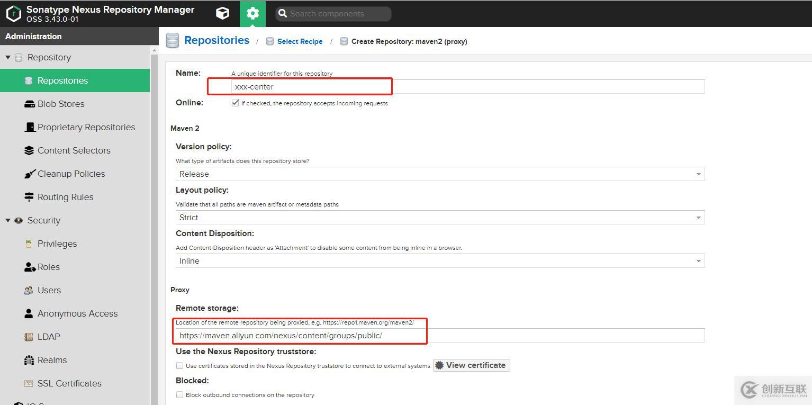
Task: Open LDAP settings
Action: (49, 337)
